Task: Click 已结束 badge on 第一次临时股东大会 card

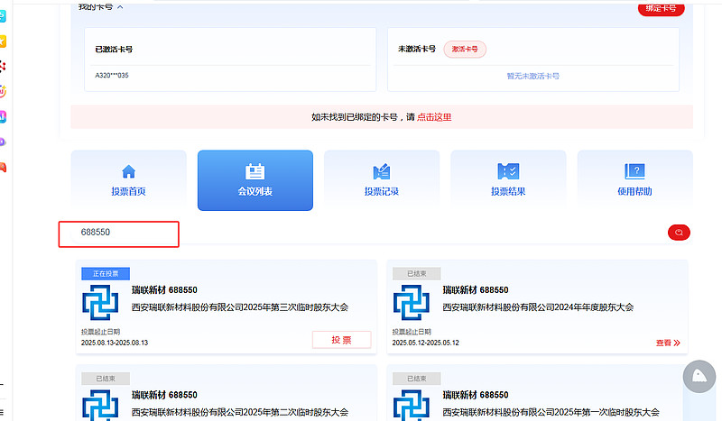Action: click(417, 379)
